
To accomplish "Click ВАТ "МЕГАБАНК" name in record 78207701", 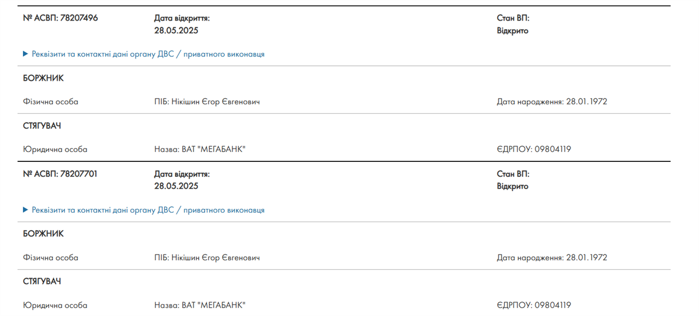I will tap(214, 305).
